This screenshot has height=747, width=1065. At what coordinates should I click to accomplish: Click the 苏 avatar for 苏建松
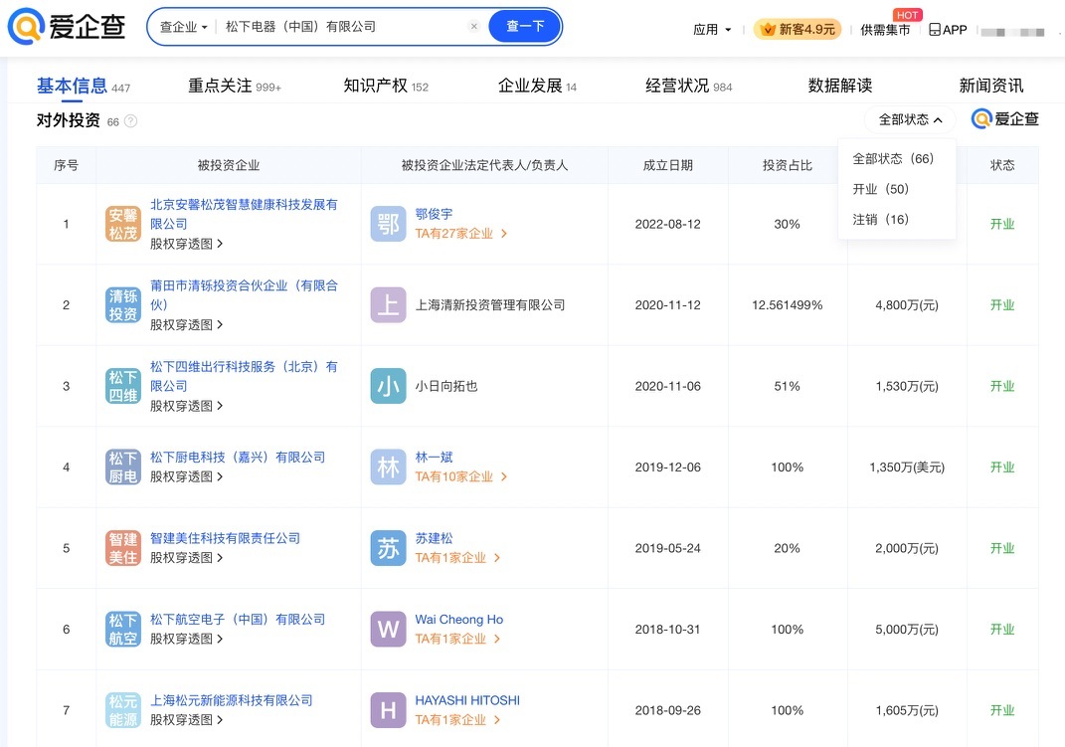click(x=388, y=548)
